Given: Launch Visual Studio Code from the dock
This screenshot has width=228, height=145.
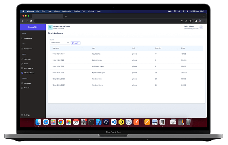Looking at the screenshot, I should (113, 122).
